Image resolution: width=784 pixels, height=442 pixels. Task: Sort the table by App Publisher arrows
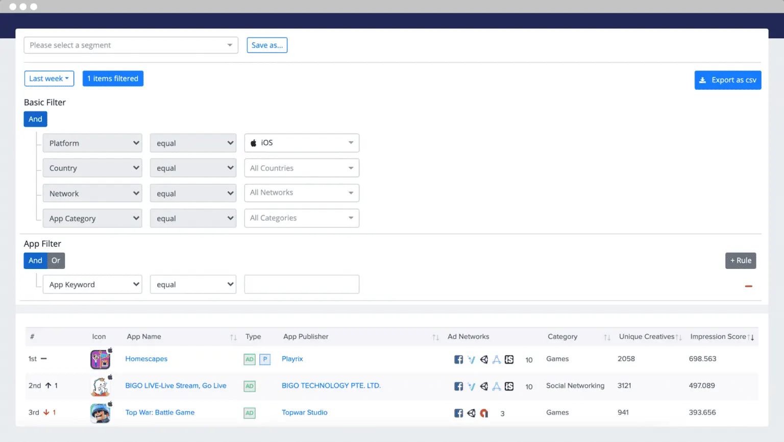pyautogui.click(x=435, y=337)
